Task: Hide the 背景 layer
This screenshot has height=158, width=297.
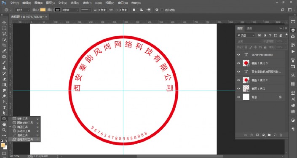Action: coord(239,97)
